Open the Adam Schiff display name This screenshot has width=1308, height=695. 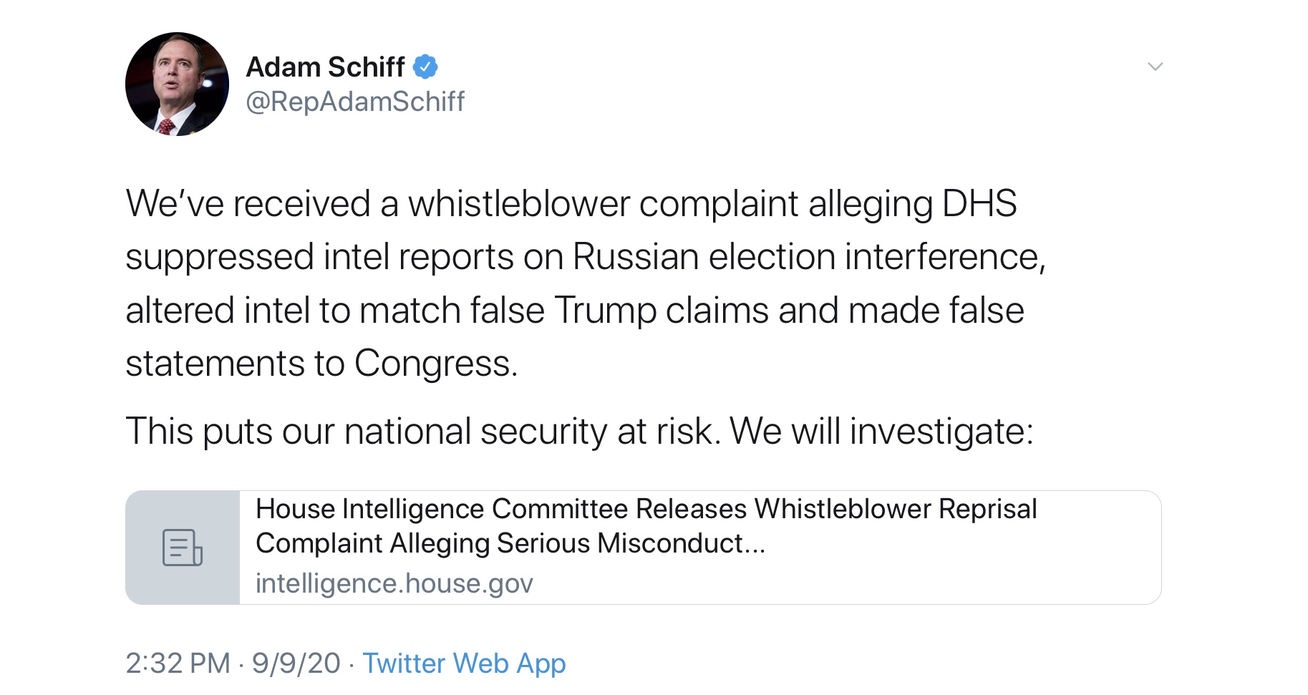click(x=326, y=67)
